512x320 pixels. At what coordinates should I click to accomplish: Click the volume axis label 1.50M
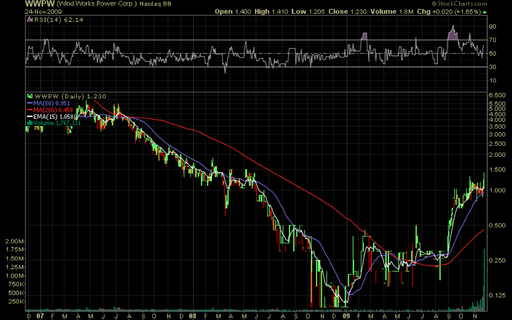coord(14,259)
